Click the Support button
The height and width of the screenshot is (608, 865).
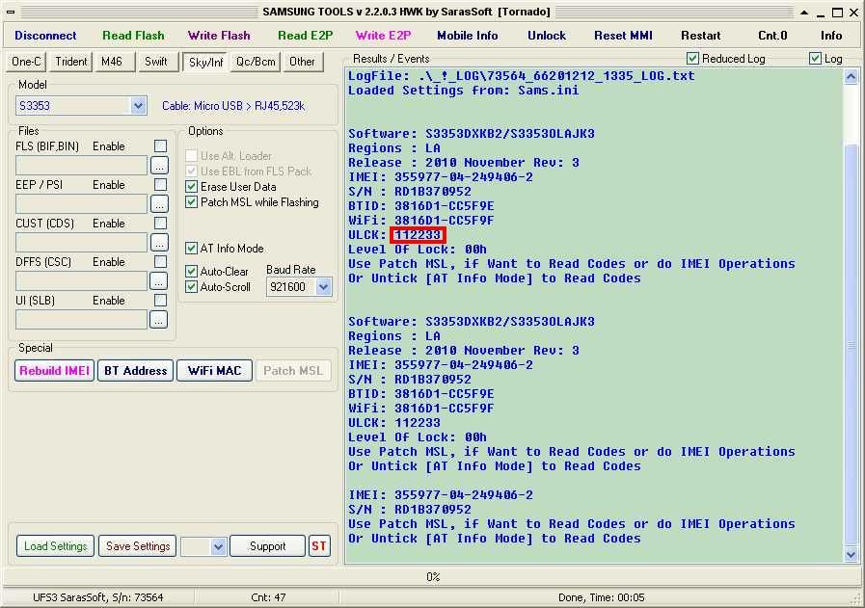click(267, 546)
